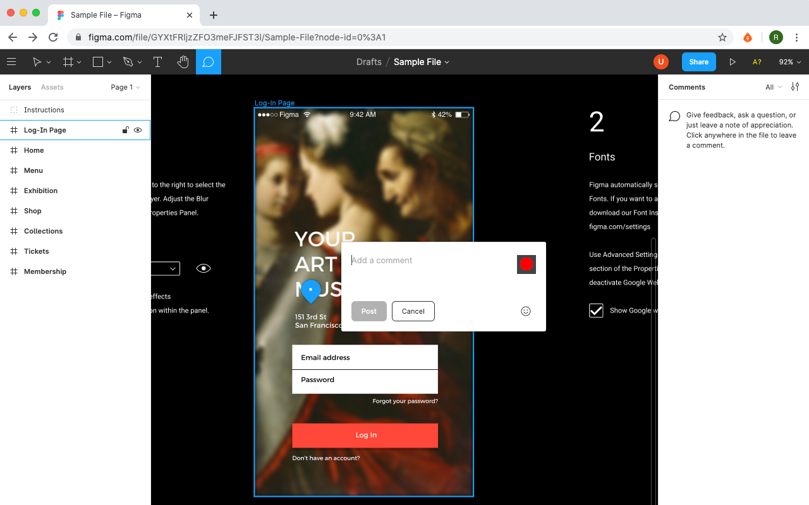Open shape tools dropdown arrow
809x505 pixels.
109,62
